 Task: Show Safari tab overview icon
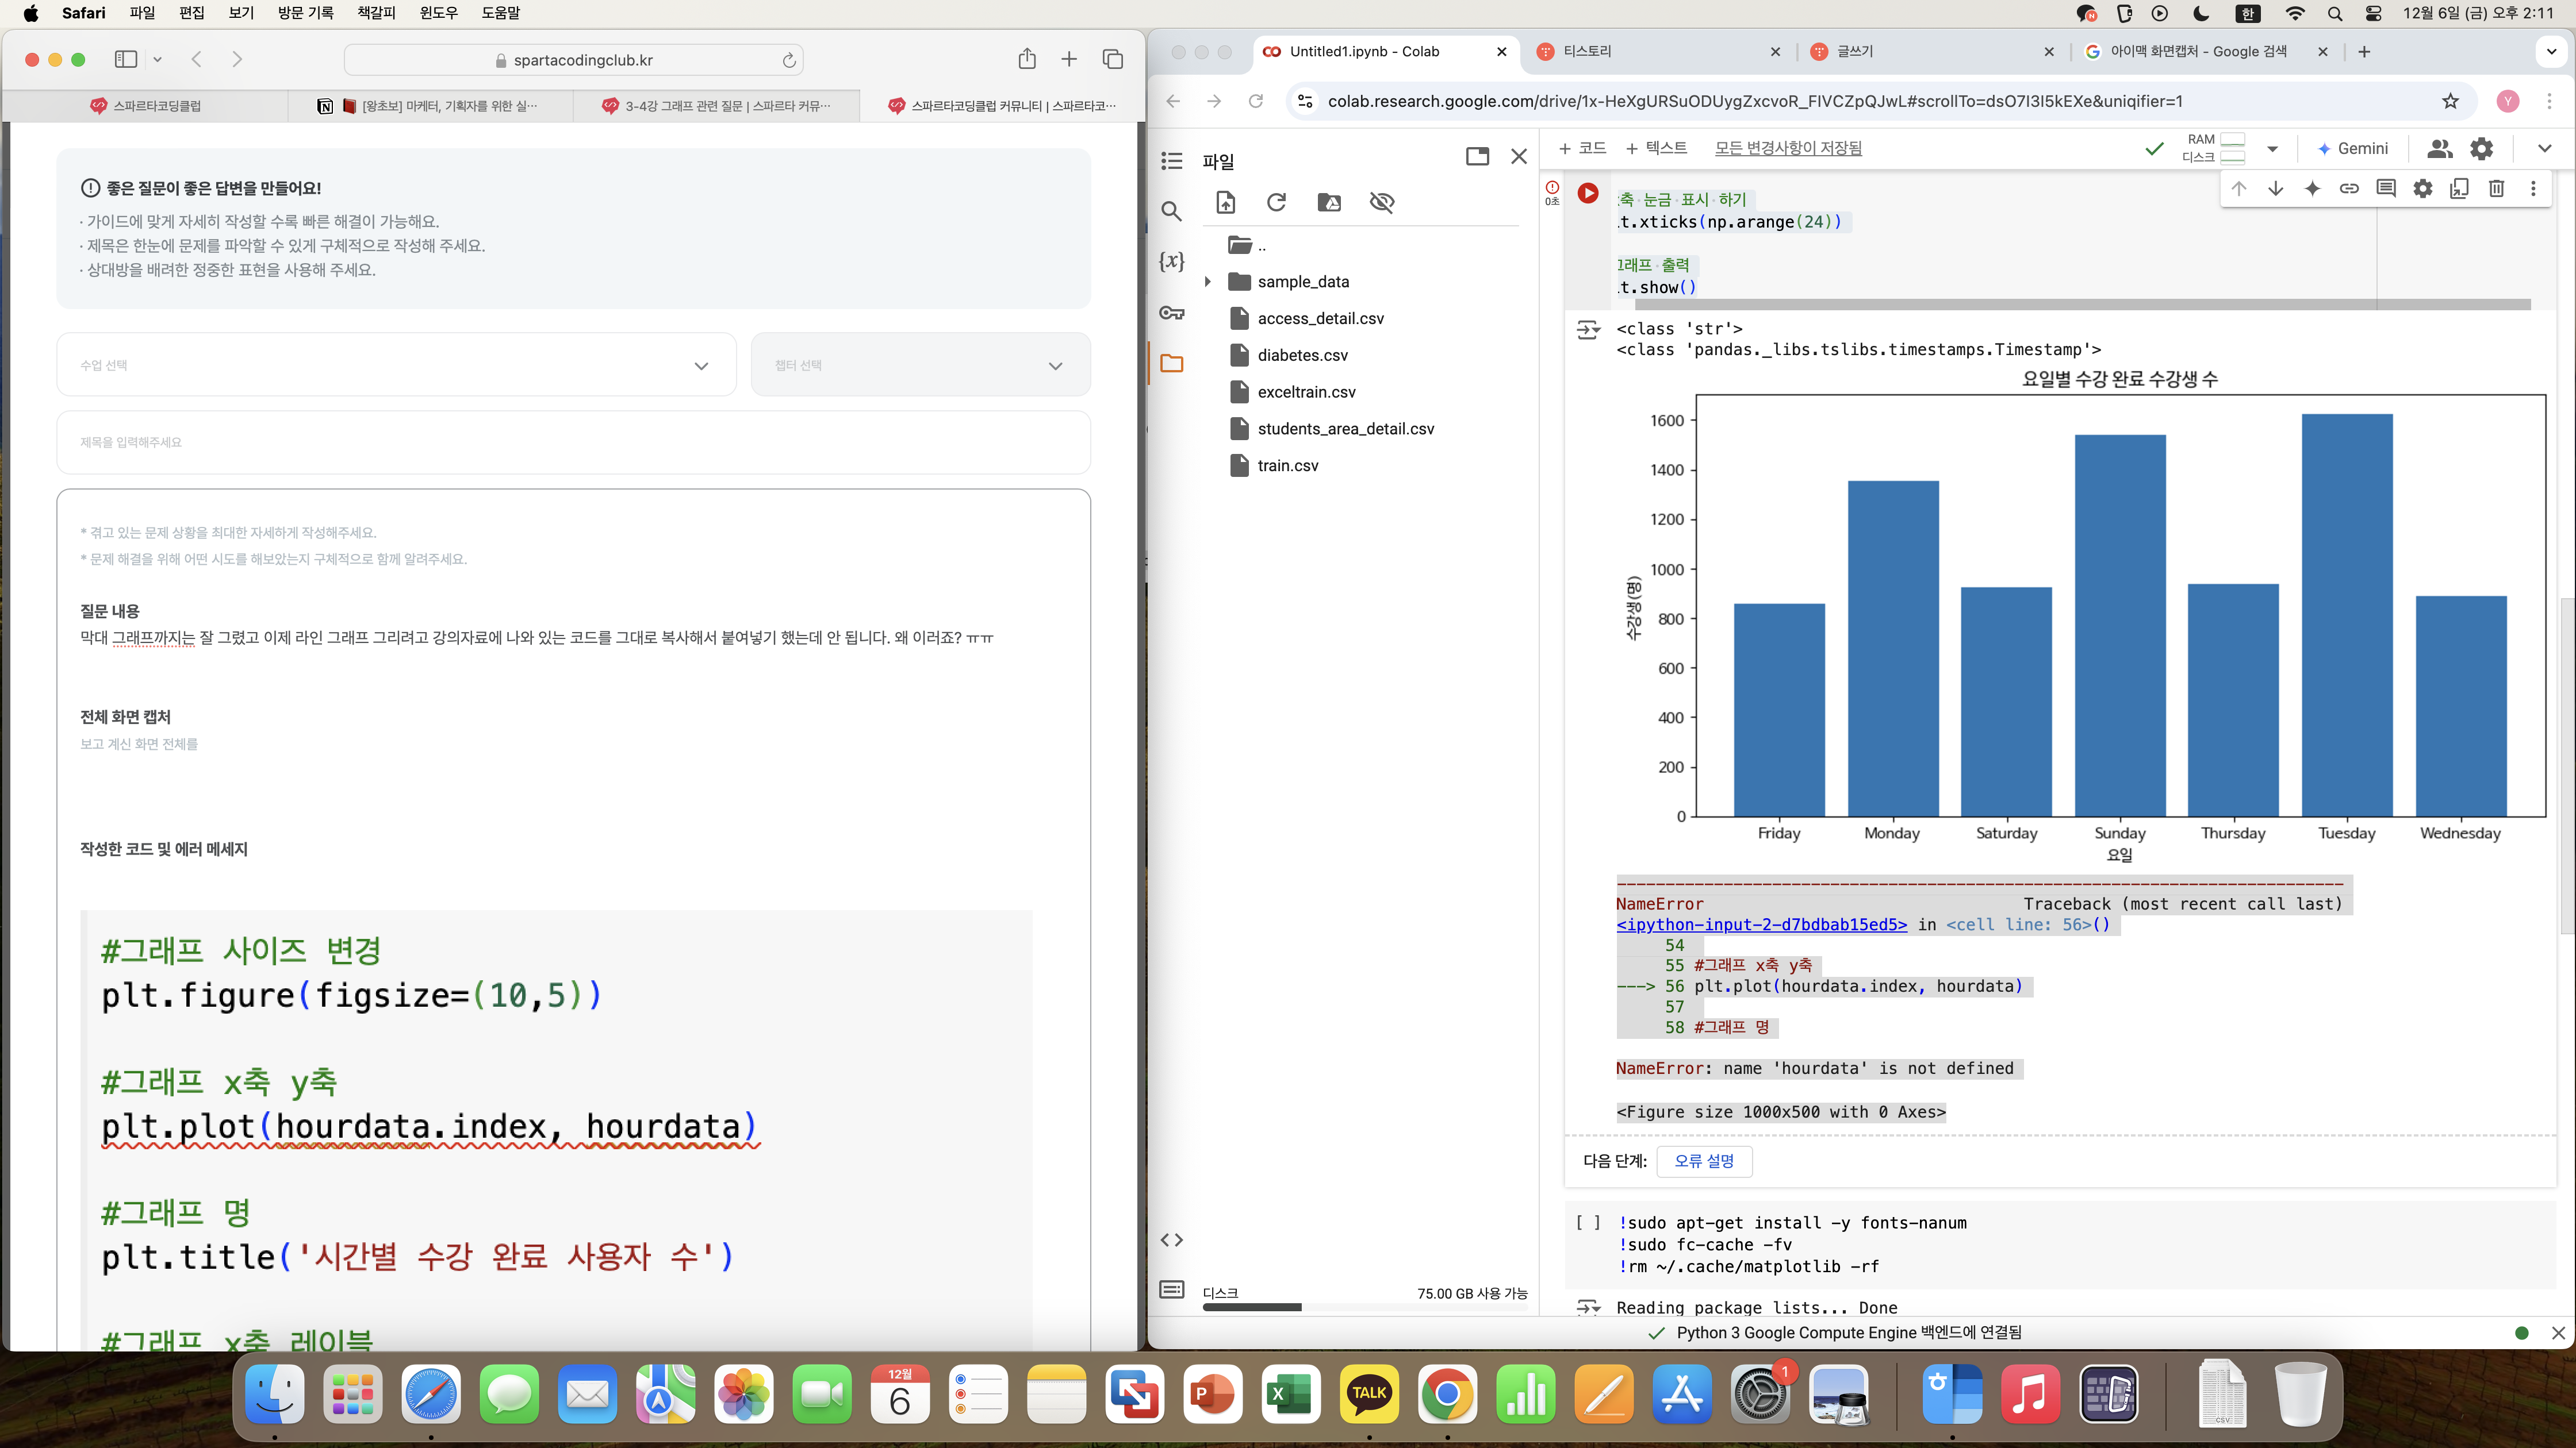(1112, 59)
